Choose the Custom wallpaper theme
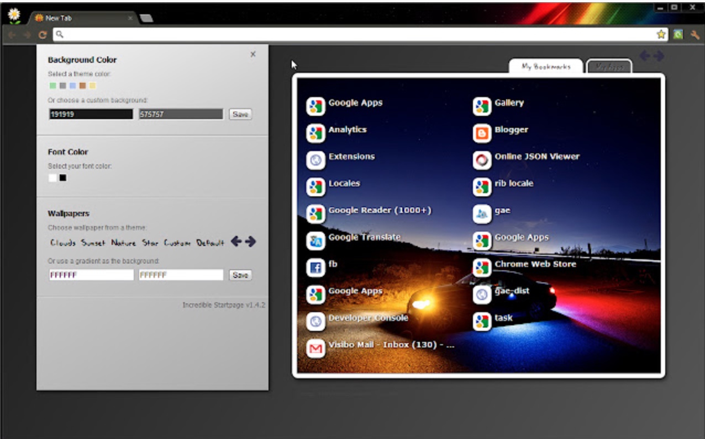 tap(177, 243)
